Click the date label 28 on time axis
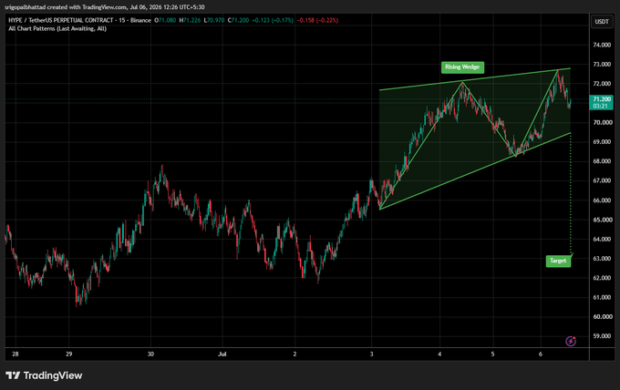Viewport: 620px width, 390px height. click(15, 354)
